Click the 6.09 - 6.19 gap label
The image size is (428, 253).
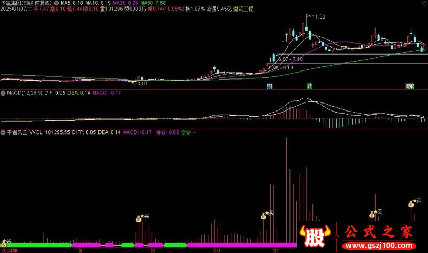(x=280, y=68)
